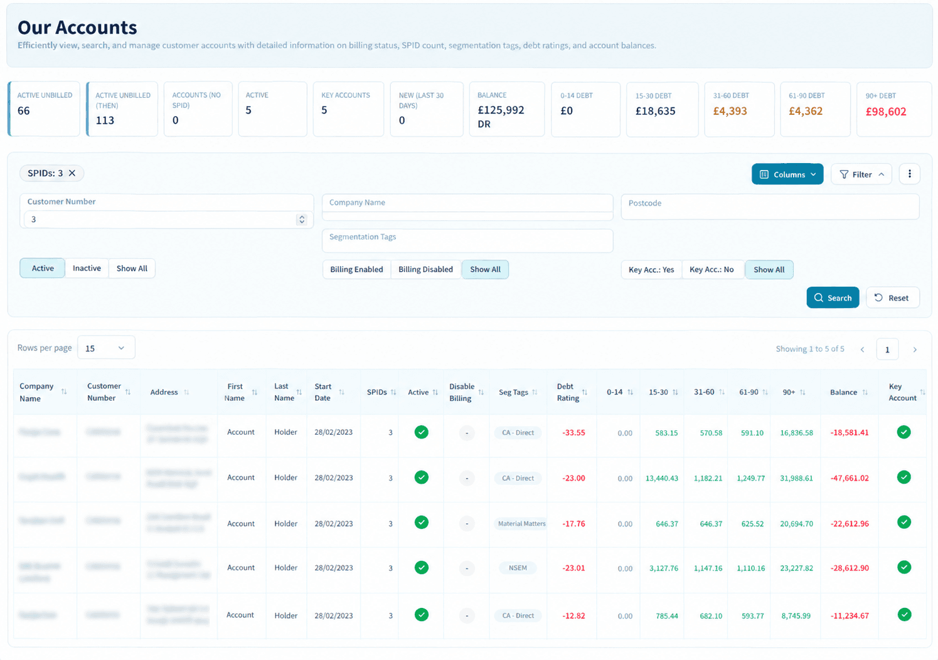Sort the 90+ debt column

(802, 392)
